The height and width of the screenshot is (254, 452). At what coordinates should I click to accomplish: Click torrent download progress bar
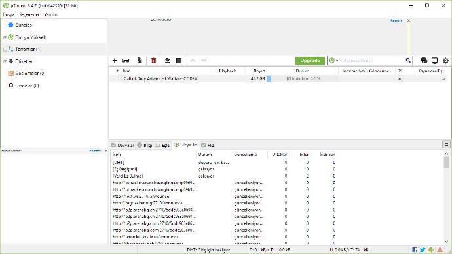click(303, 78)
